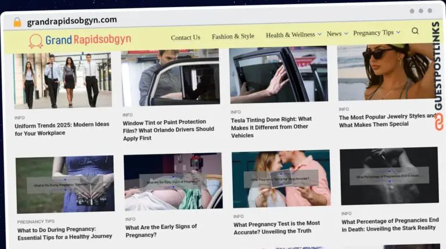The height and width of the screenshot is (249, 446).
Task: Click the INFO tag above Tesla Tinting
Action: [236, 112]
